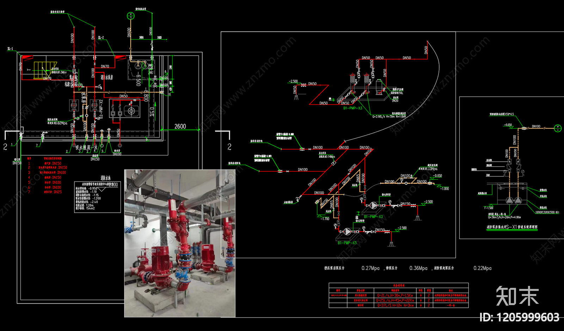Viewport: 564px width, 331px height.
Task: Click the green 2600 dimension text
Action: point(180,126)
